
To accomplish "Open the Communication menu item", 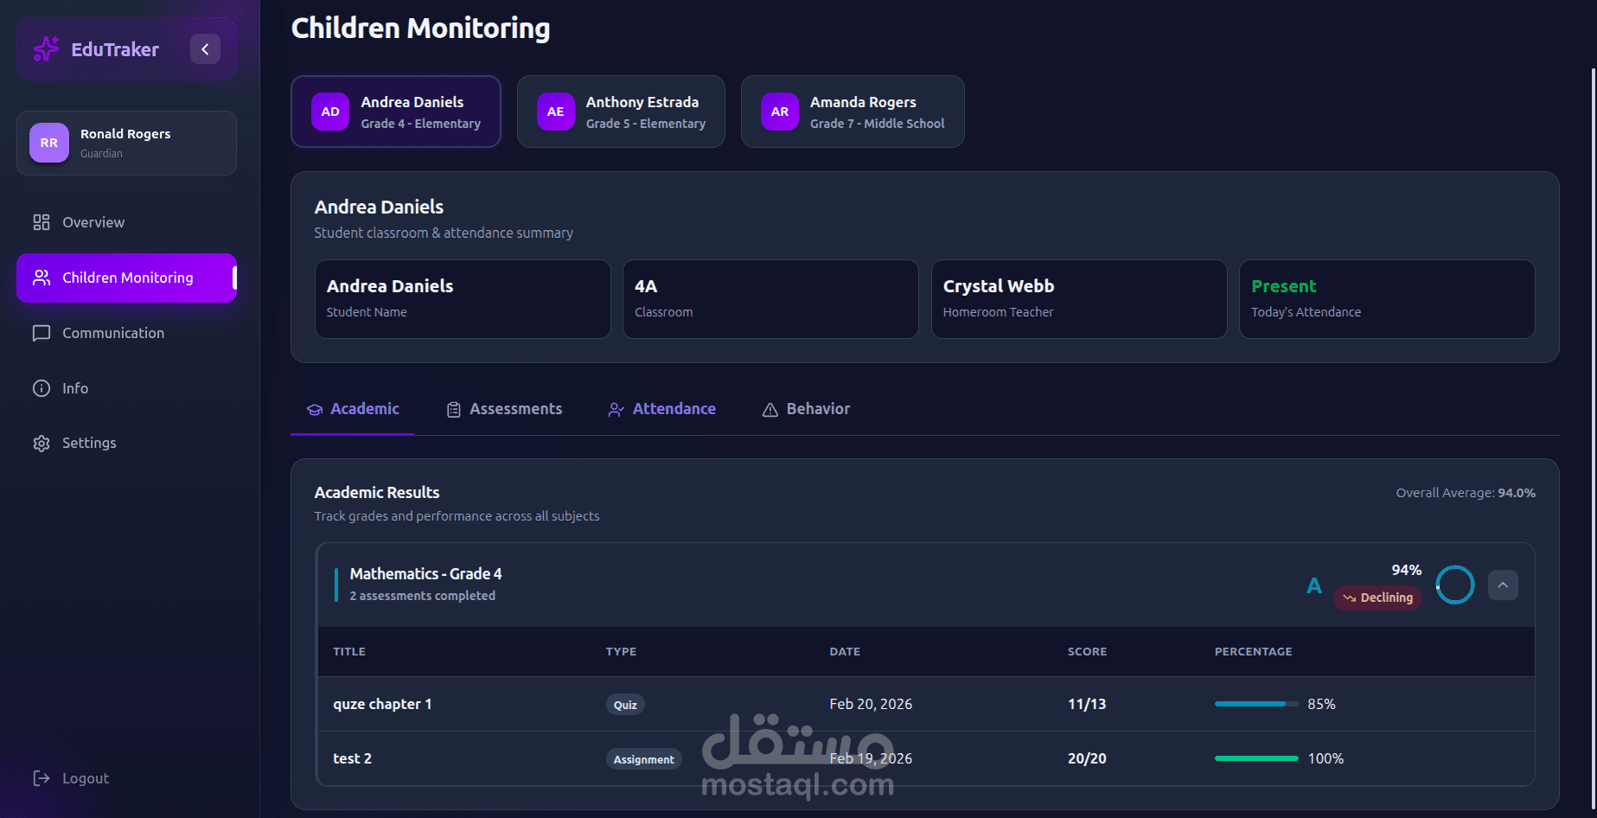I will click(126, 333).
